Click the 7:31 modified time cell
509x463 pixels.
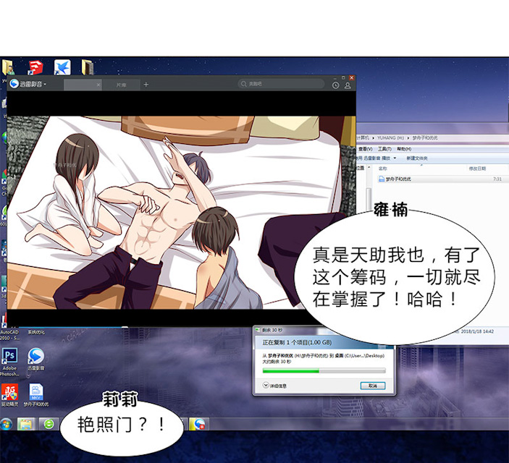click(497, 179)
